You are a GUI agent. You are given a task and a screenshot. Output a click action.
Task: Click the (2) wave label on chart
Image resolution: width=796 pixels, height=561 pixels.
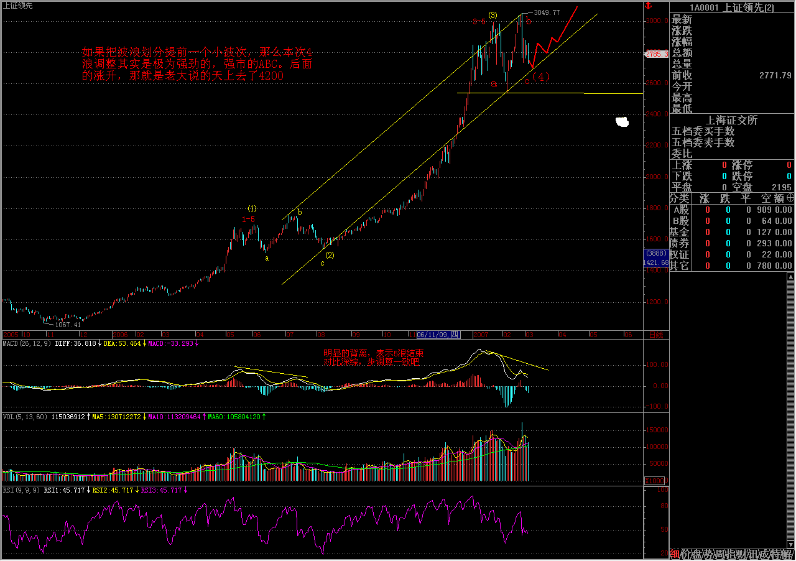tap(330, 255)
